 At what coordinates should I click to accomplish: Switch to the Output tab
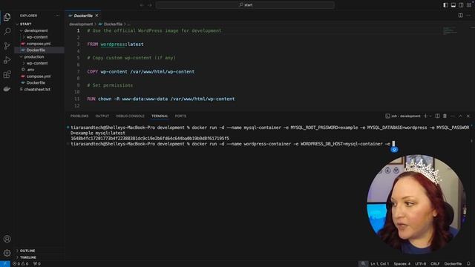coord(102,116)
